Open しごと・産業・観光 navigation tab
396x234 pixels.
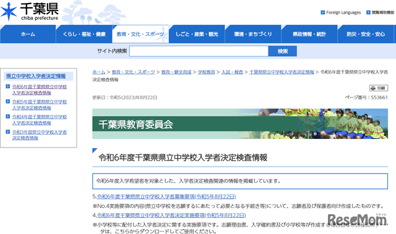[197, 34]
